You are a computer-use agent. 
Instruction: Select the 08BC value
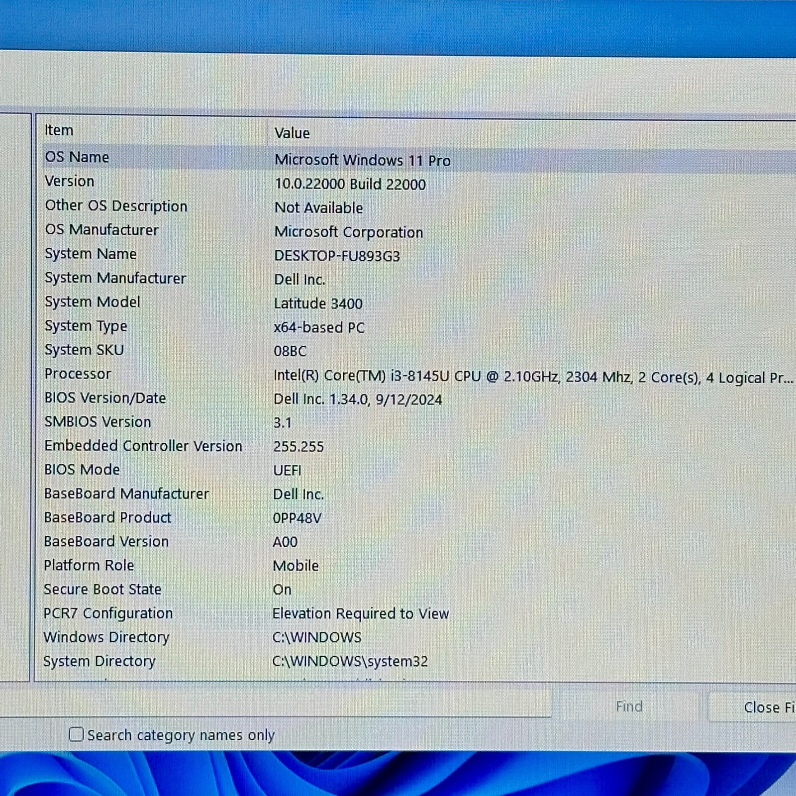[290, 351]
